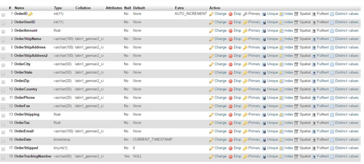The height and width of the screenshot is (164, 364).
Task: Click the Distinct values link for OrderTax
Action: coord(347,123)
